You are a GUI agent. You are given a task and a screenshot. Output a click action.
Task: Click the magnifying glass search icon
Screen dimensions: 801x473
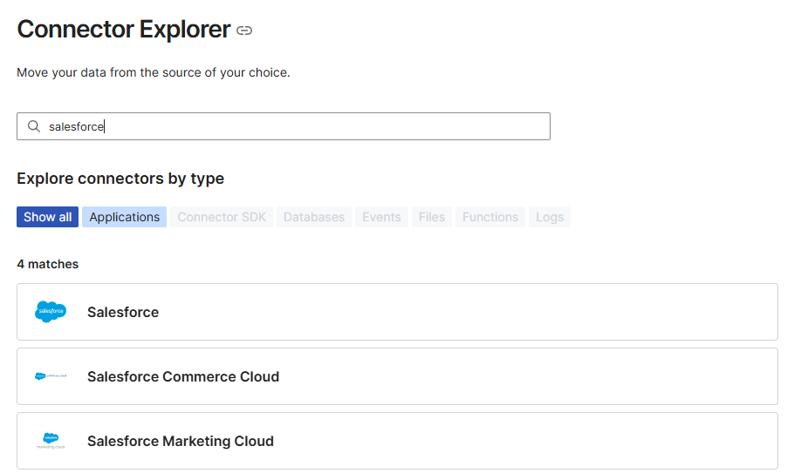click(34, 126)
